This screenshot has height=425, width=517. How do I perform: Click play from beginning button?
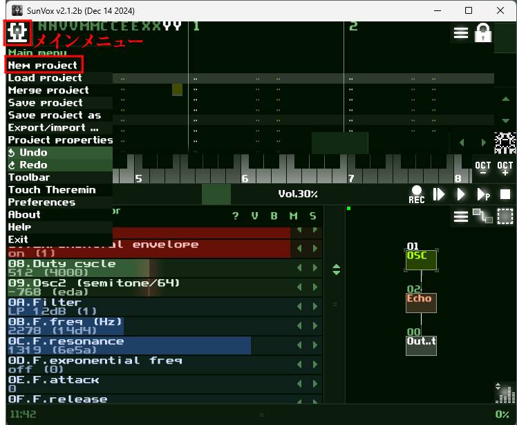tap(438, 194)
